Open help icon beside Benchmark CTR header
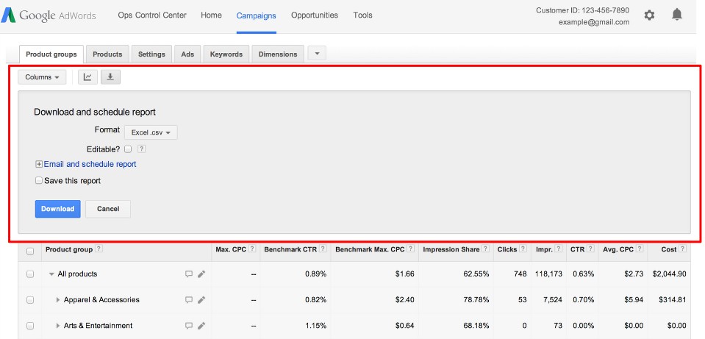This screenshot has height=339, width=705. coord(323,249)
